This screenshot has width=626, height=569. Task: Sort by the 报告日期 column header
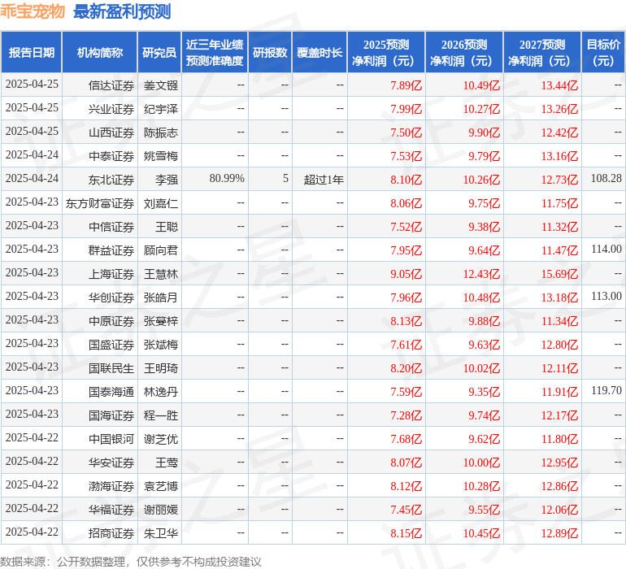(32, 53)
